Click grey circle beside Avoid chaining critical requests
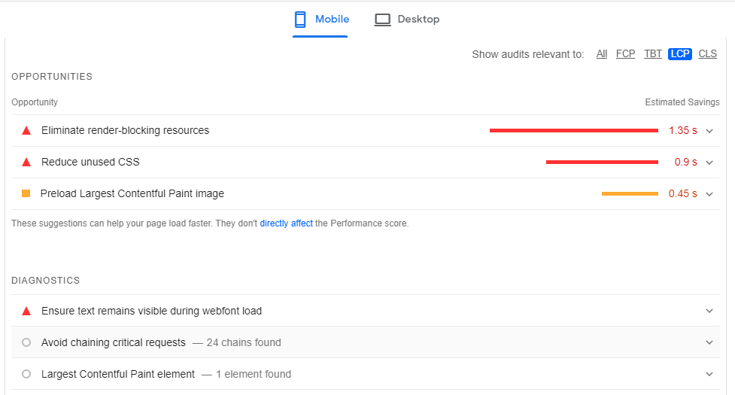Viewport: 735px width, 395px height. coord(26,342)
